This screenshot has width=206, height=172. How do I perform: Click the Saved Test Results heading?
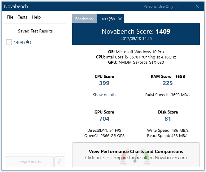(35, 31)
